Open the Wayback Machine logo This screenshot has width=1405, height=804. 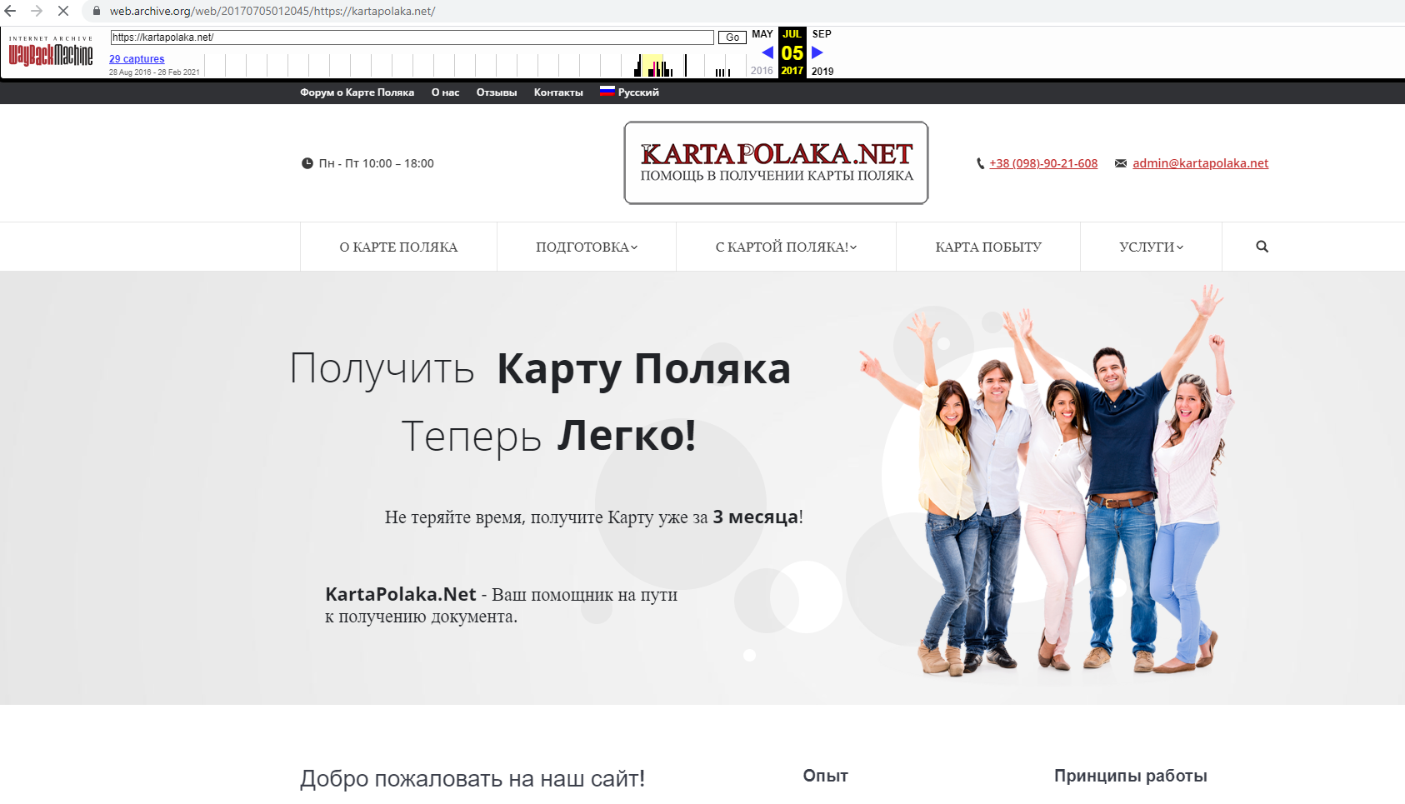click(51, 52)
